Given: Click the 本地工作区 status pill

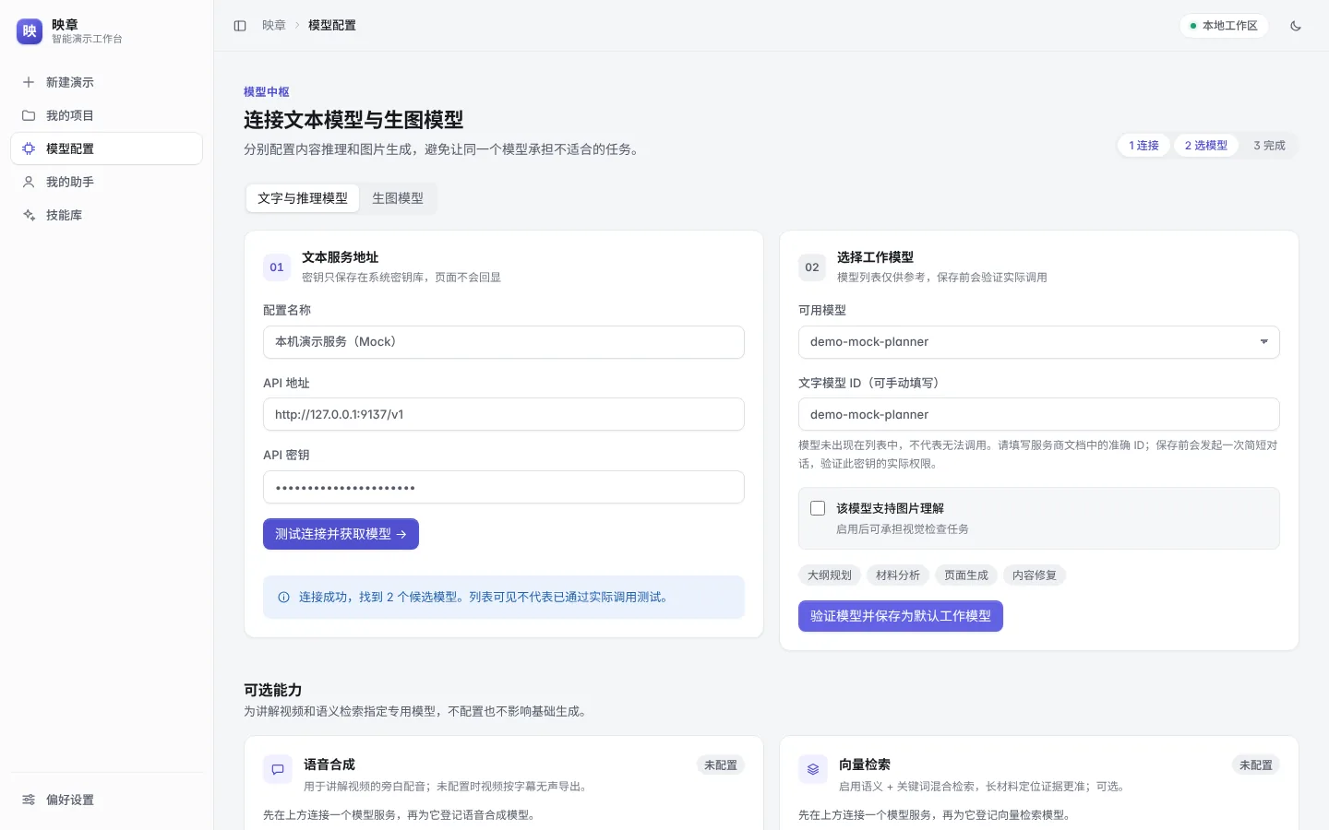Looking at the screenshot, I should click(1224, 26).
